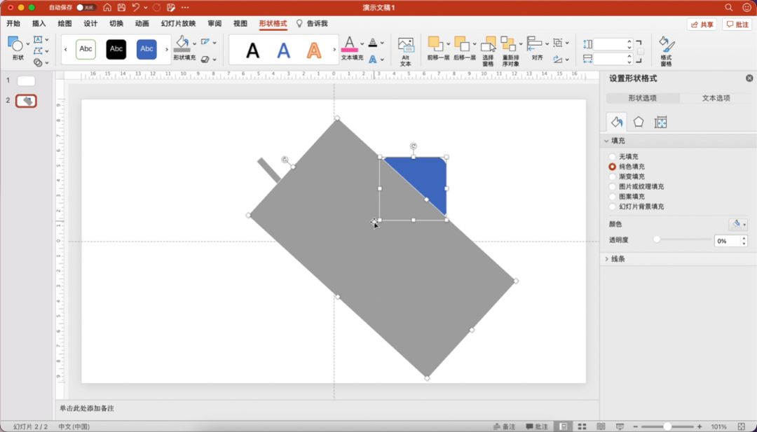Click the Transparency (透明度) slider handle
The image size is (757, 432).
(657, 239)
